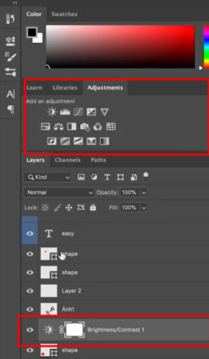Viewport: 209px width, 359px height.
Task: Click the lock all layer button
Action: (93, 208)
